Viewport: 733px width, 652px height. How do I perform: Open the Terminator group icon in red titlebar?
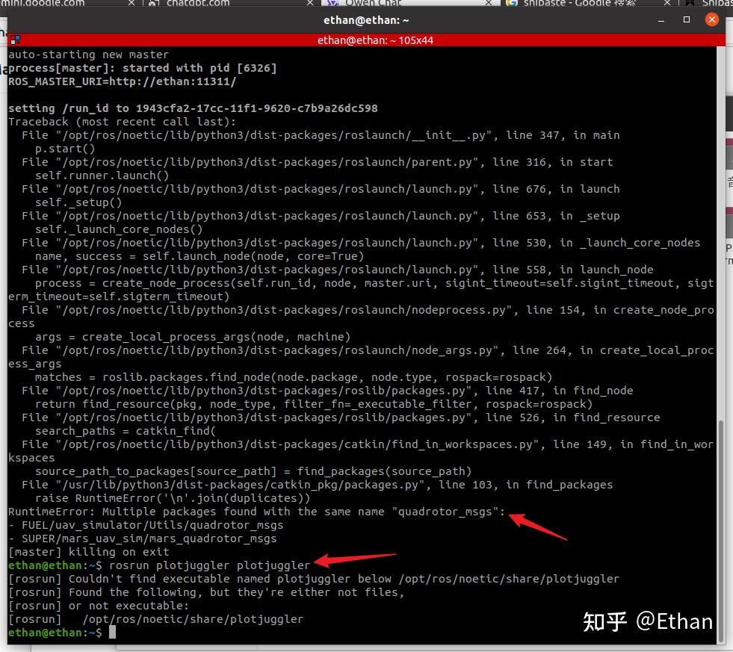(x=15, y=40)
